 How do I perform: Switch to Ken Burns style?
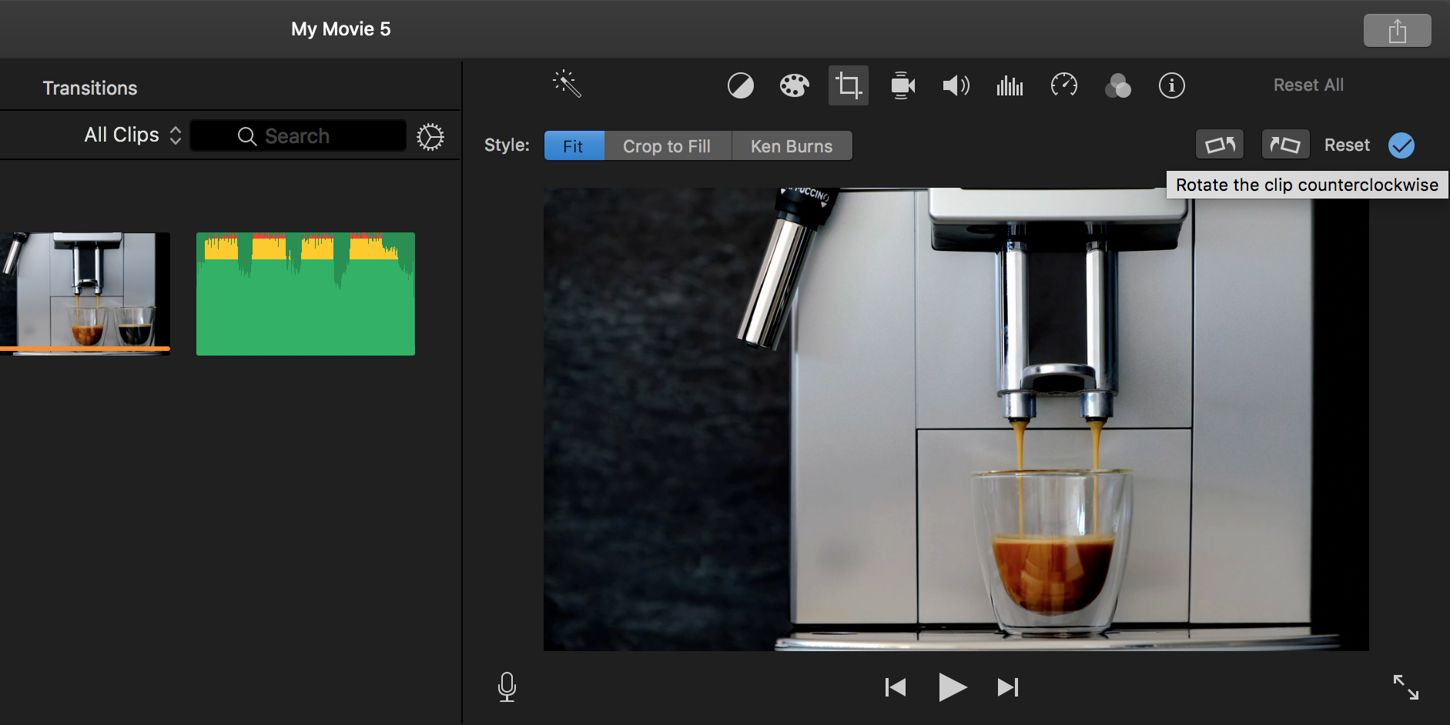[x=791, y=145]
